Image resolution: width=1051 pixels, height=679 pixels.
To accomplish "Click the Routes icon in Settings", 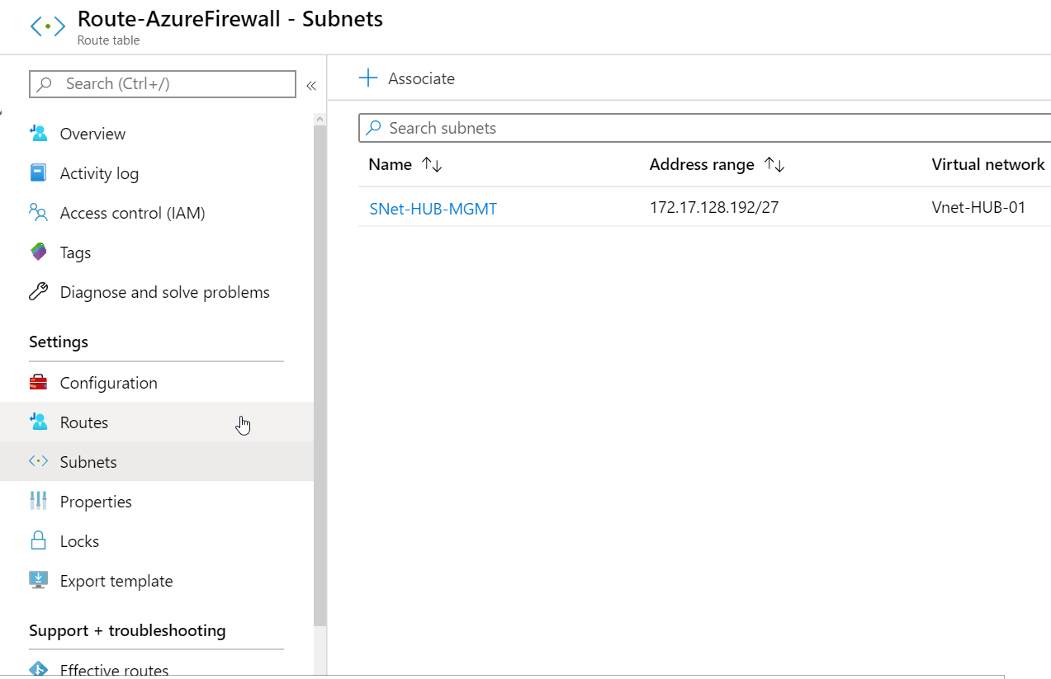I will [x=39, y=422].
